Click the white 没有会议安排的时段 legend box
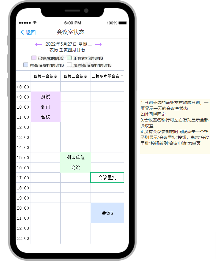Image resolution: width=216 pixels, height=265 pixels. tap(69, 65)
